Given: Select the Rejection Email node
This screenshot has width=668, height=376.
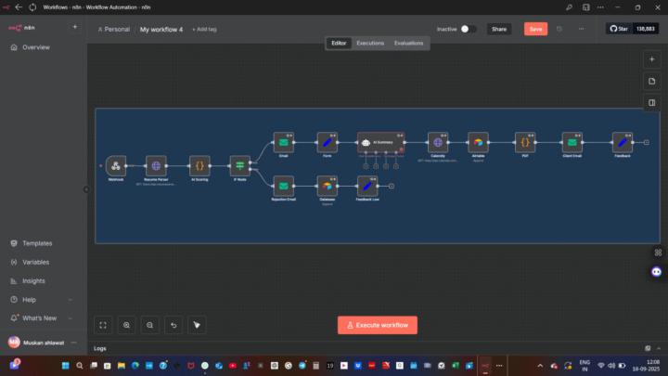Looking at the screenshot, I should click(x=283, y=186).
